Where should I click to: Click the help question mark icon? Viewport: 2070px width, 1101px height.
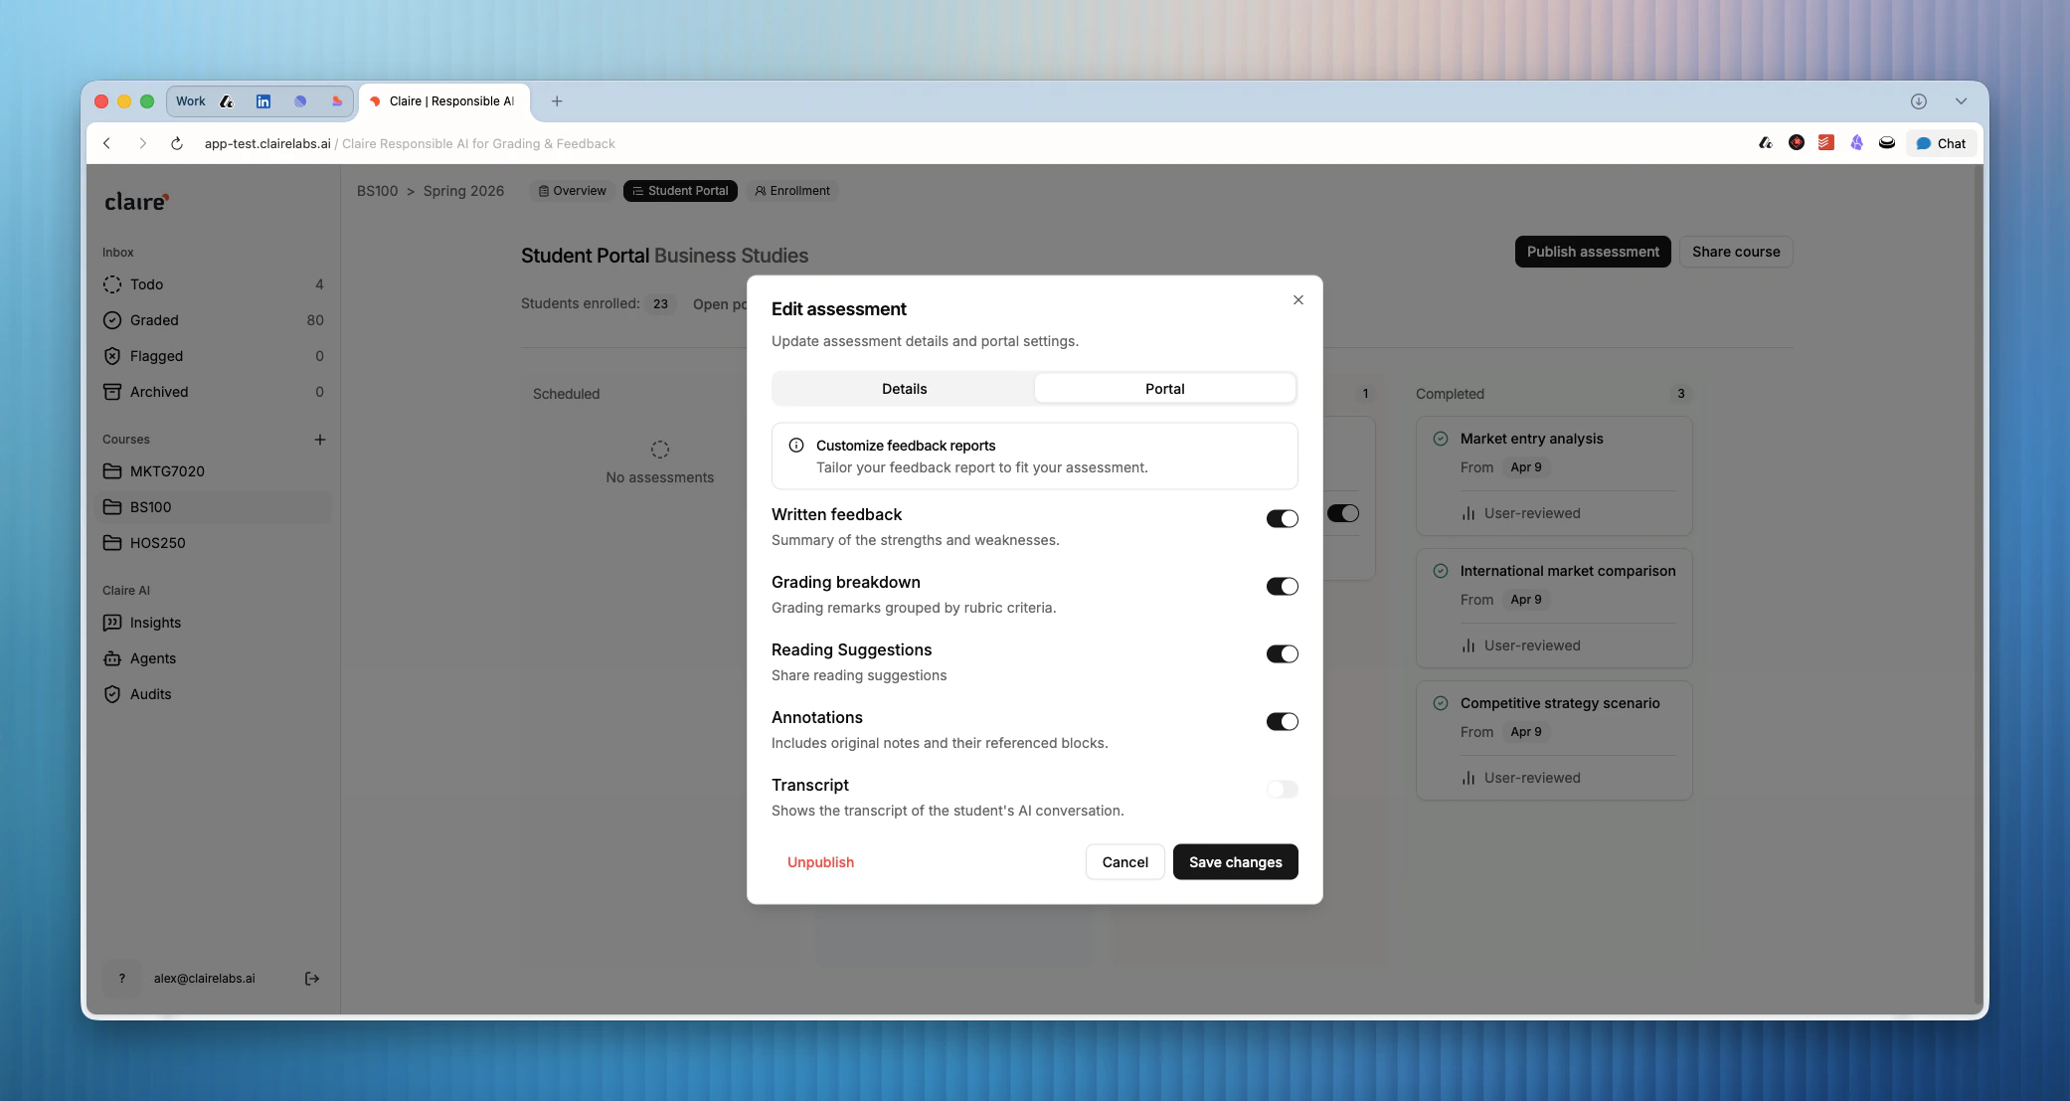coord(121,979)
